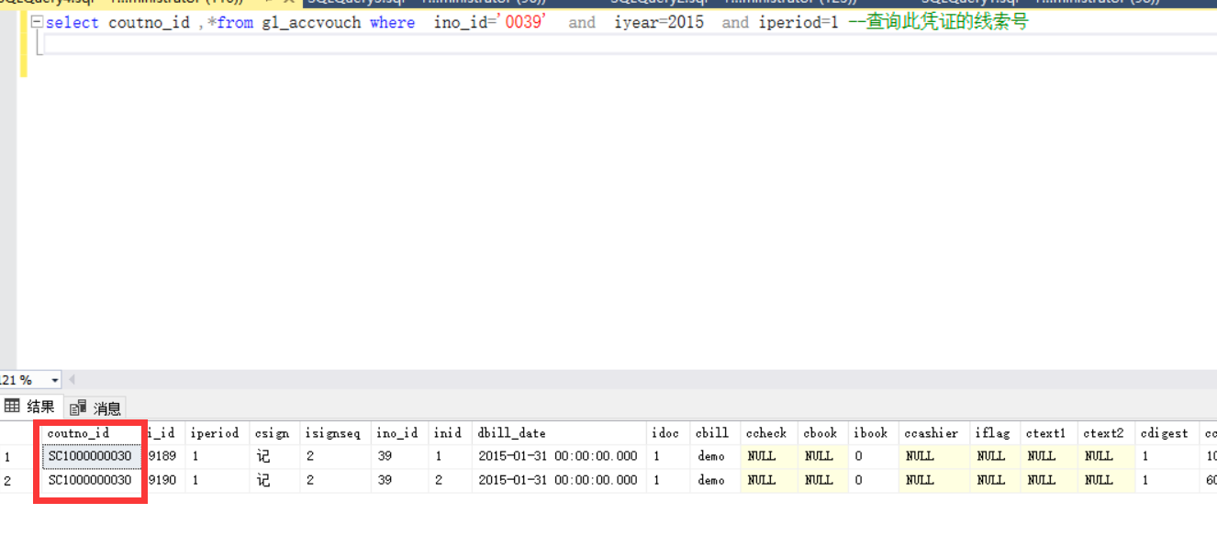1217x547 pixels.
Task: Click the messages icon on 消息 tab
Action: tap(78, 407)
